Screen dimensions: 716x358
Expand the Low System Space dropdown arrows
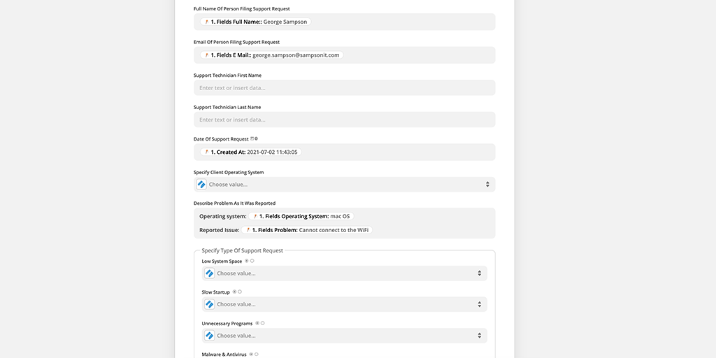tap(479, 273)
